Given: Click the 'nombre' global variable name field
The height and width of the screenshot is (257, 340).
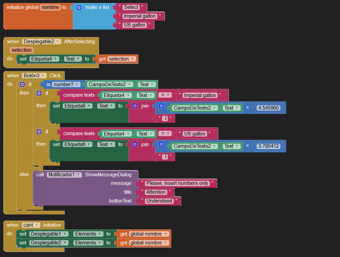Looking at the screenshot, I should pos(50,7).
